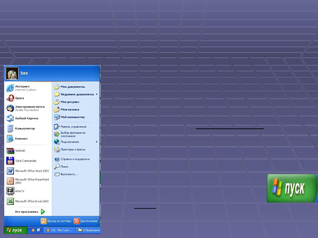
Task: Launch Total Commander floppy icon
Action: click(10, 161)
